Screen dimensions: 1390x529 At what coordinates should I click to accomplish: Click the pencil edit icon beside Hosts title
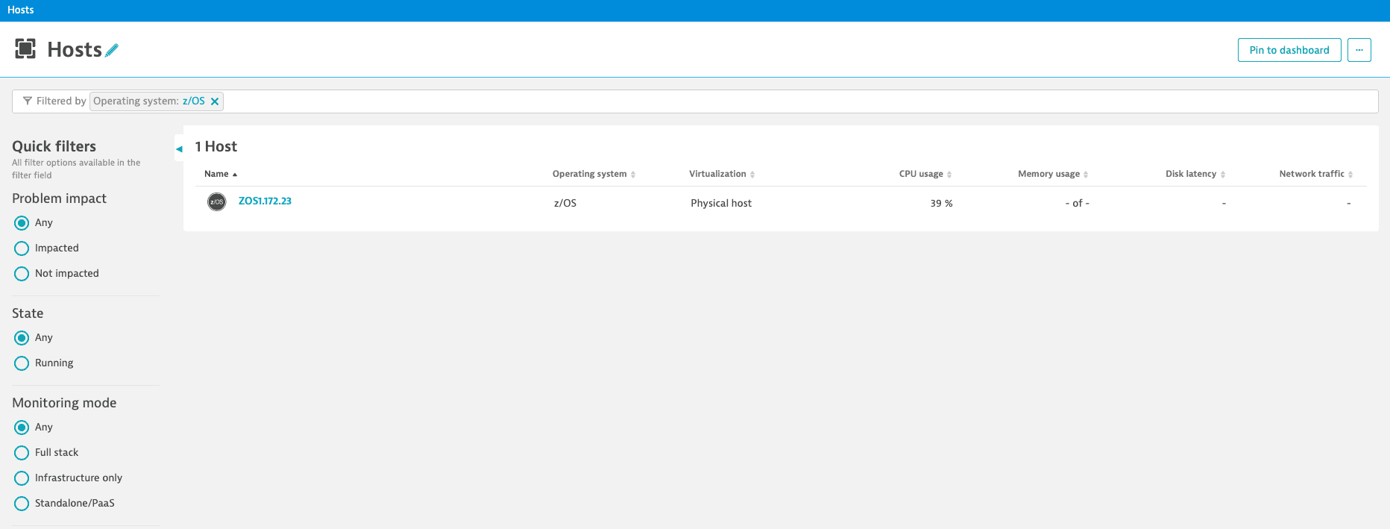pos(112,50)
